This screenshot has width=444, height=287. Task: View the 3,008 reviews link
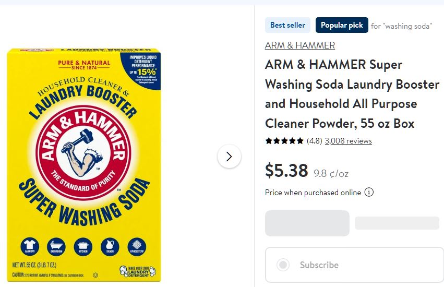pos(349,141)
